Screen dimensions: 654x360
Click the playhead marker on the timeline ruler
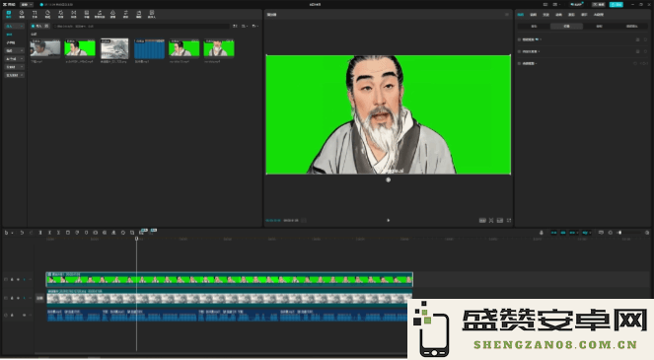[136, 239]
